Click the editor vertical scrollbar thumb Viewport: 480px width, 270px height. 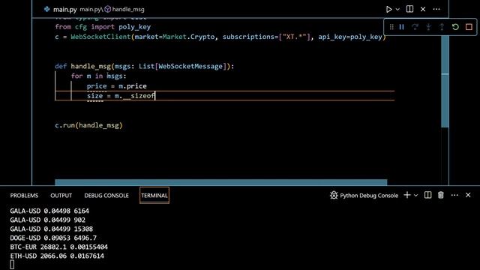coord(445,81)
